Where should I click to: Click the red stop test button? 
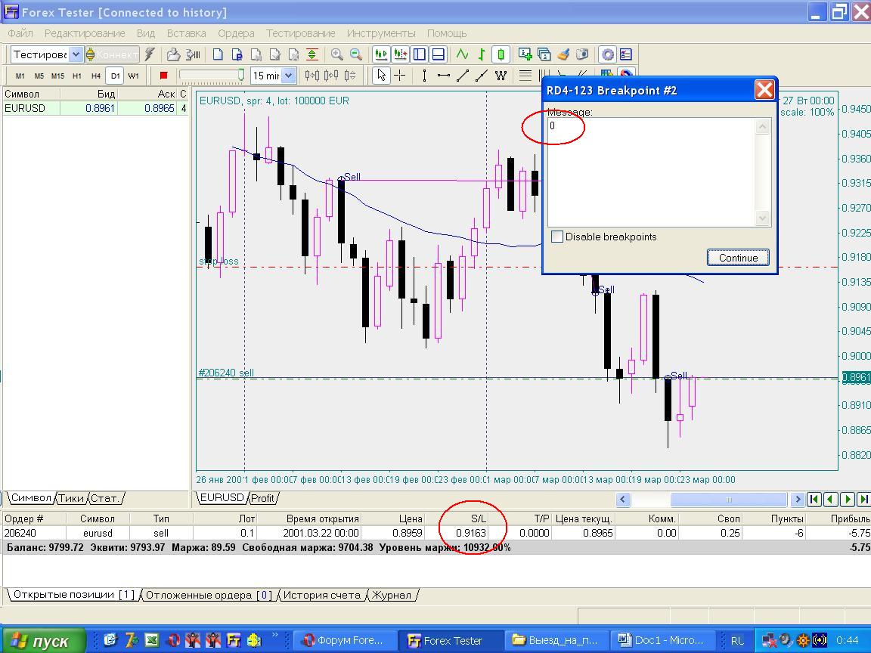[x=163, y=76]
